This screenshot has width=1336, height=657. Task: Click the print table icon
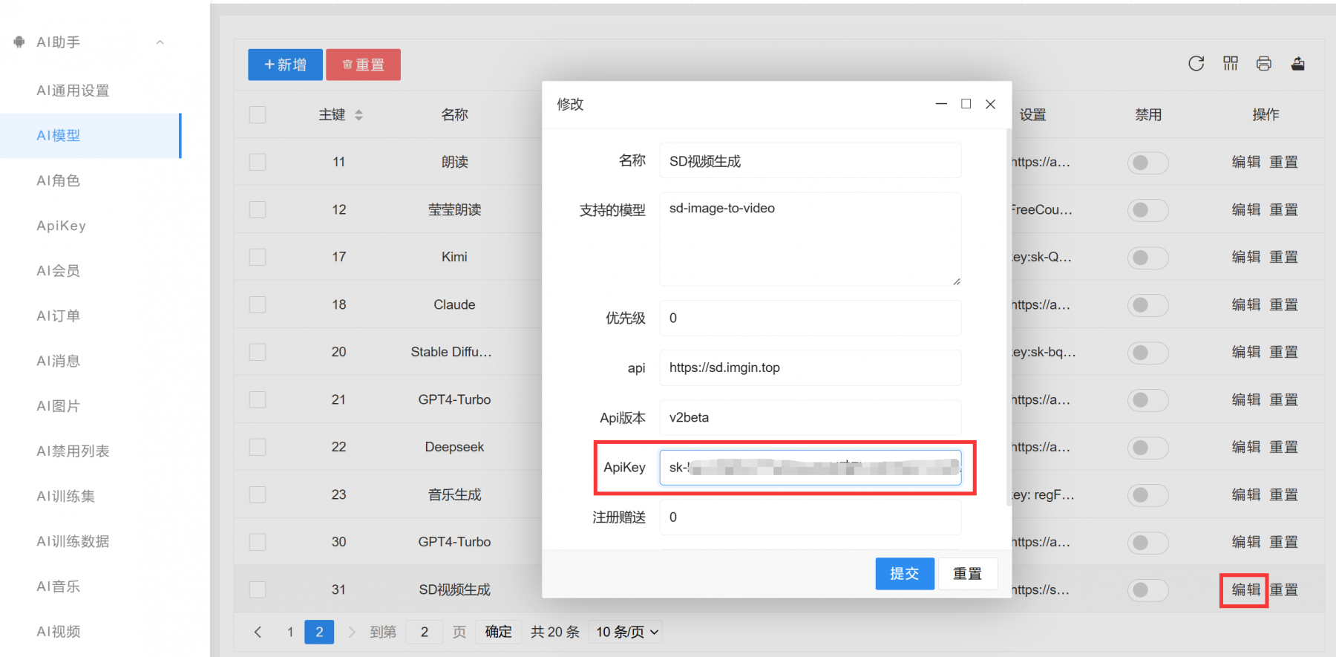1264,64
